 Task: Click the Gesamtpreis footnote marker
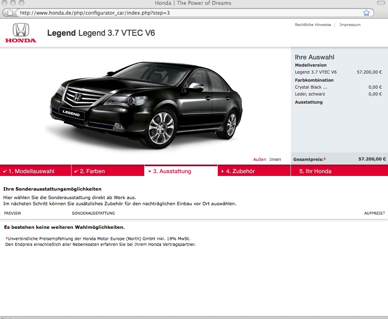click(x=325, y=158)
